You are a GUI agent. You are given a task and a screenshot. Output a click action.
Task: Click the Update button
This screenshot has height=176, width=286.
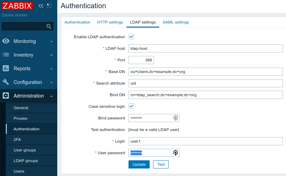[139, 164]
